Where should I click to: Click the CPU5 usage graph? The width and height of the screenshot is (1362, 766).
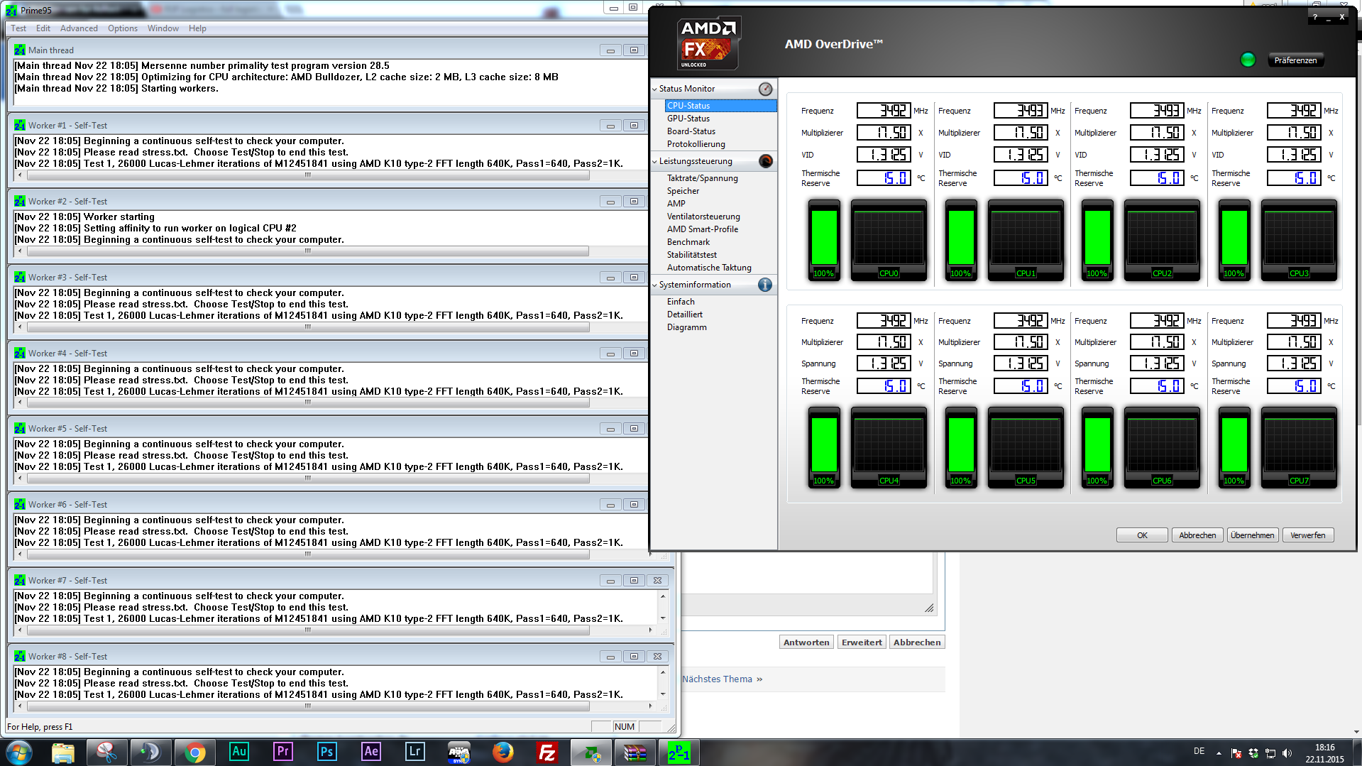[1026, 449]
